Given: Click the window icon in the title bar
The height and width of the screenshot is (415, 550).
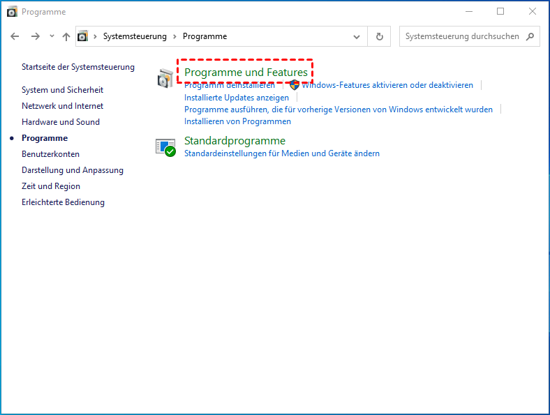Looking at the screenshot, I should (12, 12).
